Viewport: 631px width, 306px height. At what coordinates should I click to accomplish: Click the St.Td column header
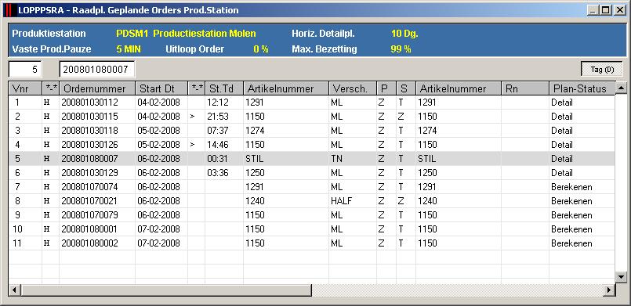coord(224,88)
